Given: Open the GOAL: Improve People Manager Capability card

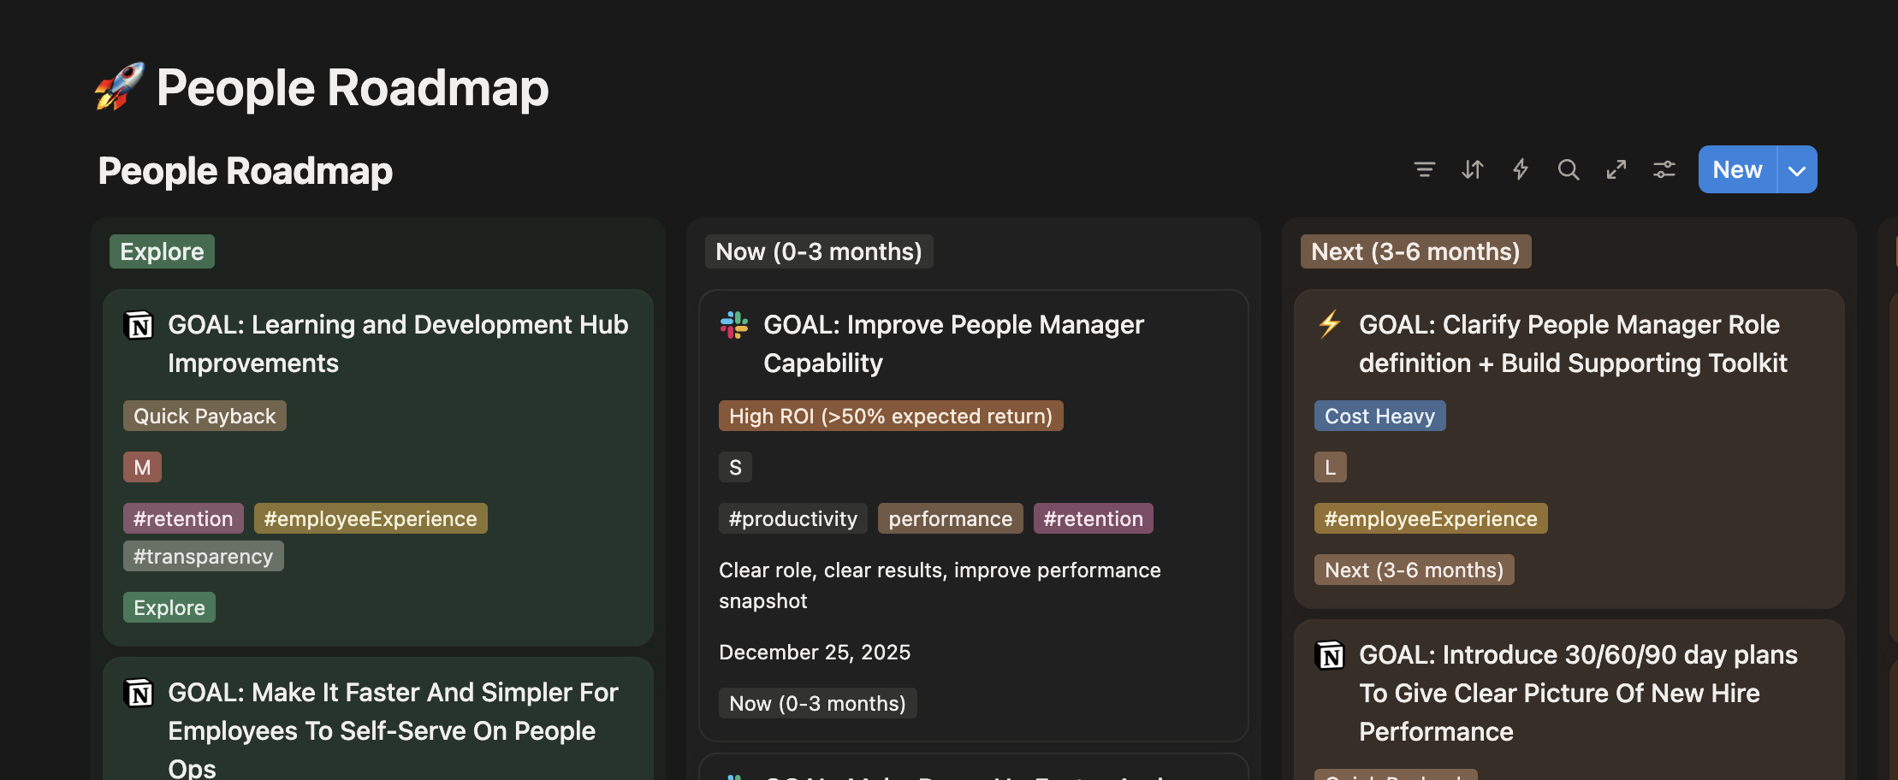Looking at the screenshot, I should 952,344.
